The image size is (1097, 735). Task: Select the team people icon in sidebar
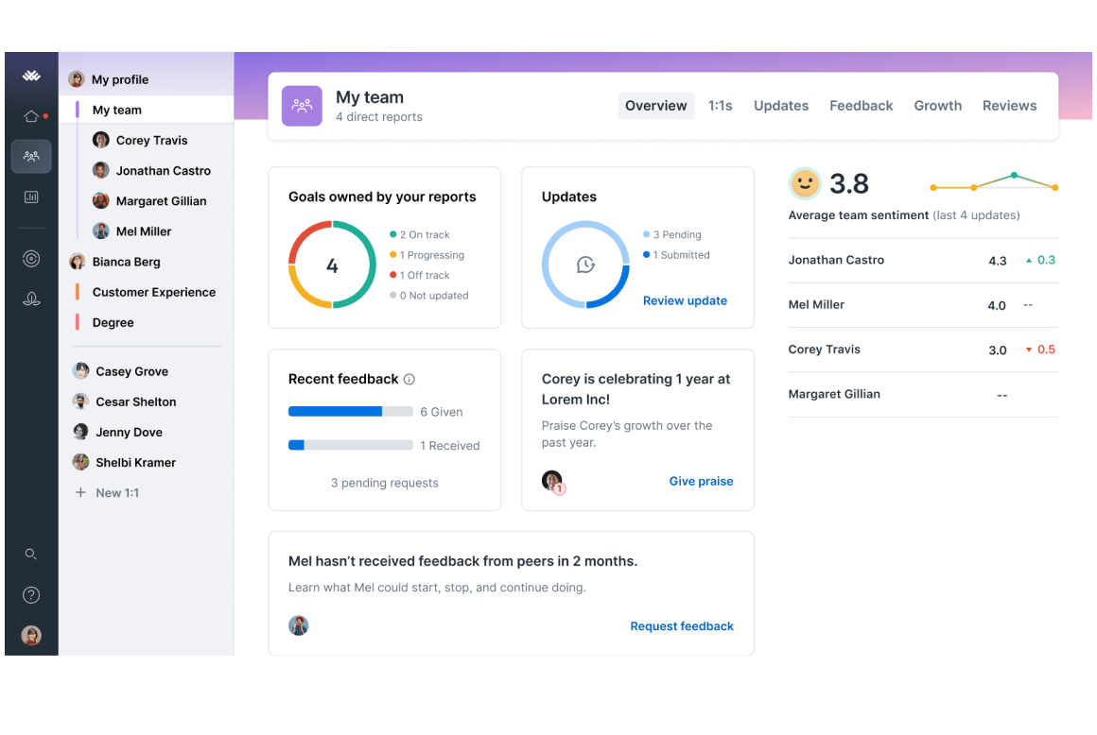pos(31,157)
